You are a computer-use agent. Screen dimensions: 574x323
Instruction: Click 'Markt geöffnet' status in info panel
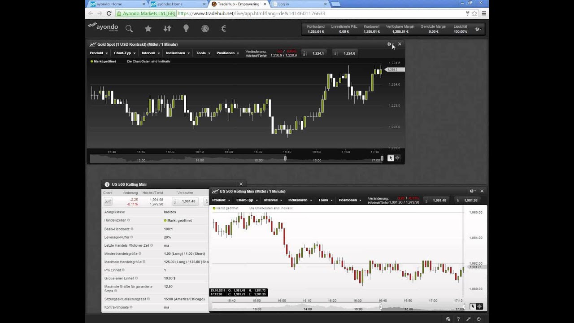(x=178, y=221)
